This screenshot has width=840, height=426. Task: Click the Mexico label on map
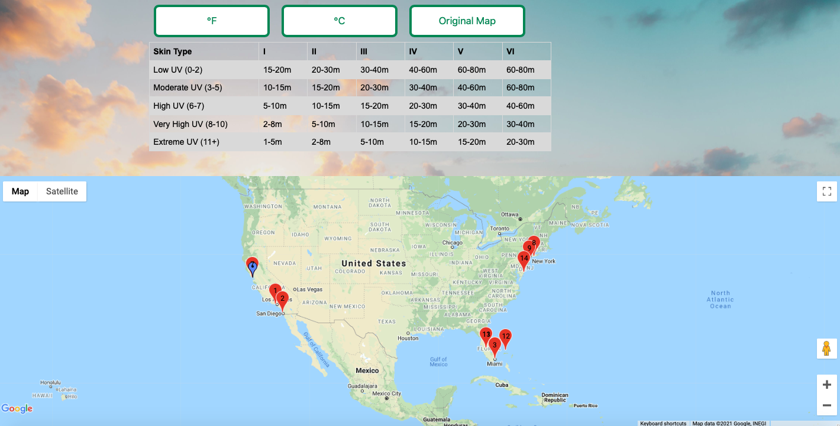[x=367, y=370]
